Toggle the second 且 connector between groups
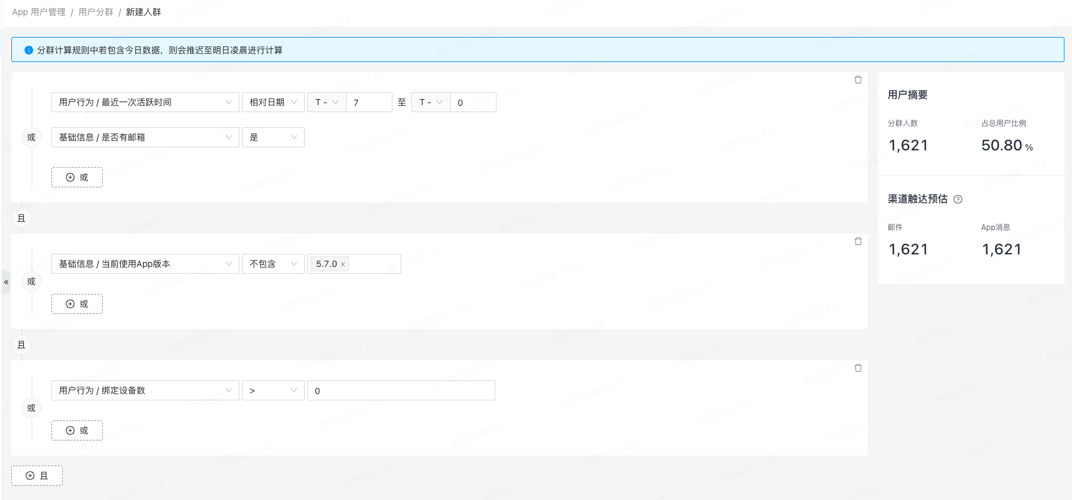Viewport: 1072px width, 500px height. [21, 345]
